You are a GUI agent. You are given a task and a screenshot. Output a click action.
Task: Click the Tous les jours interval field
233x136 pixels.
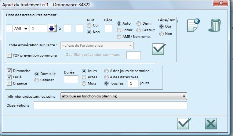(133, 83)
